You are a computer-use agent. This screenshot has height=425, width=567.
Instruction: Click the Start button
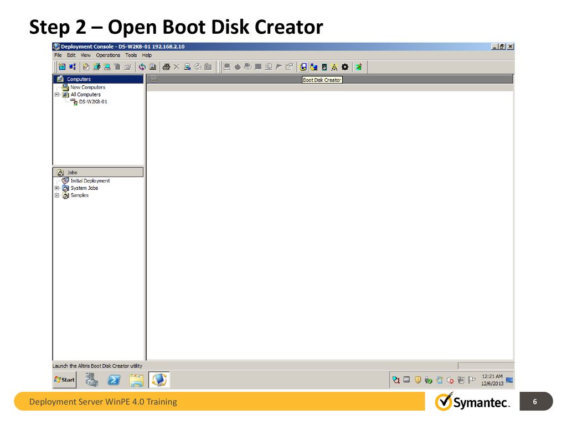(x=65, y=380)
